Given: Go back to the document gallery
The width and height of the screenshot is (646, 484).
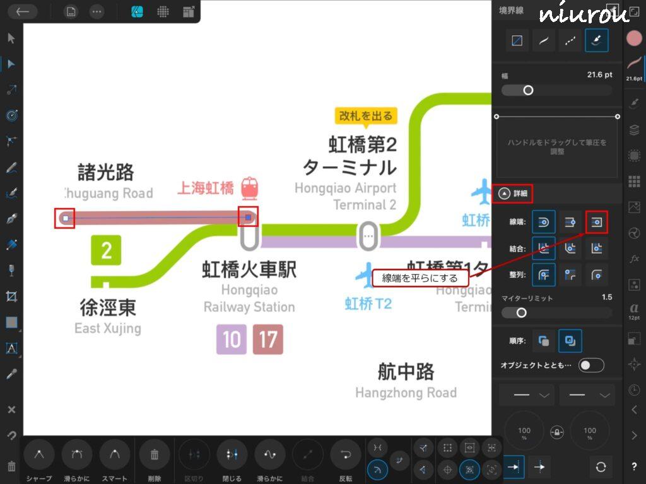Looking at the screenshot, I should point(23,11).
